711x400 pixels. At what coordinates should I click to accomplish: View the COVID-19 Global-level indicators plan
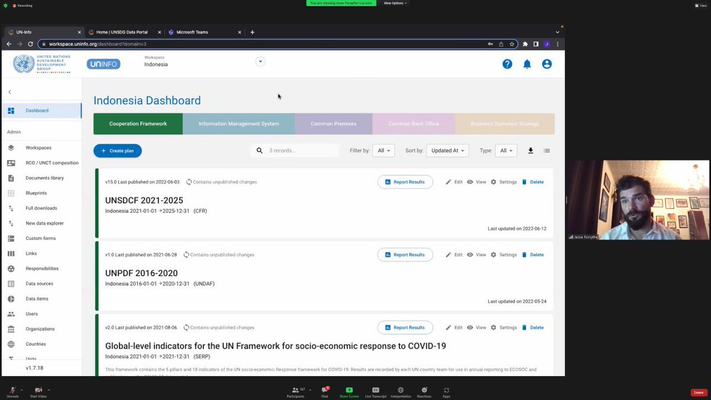tap(476, 328)
